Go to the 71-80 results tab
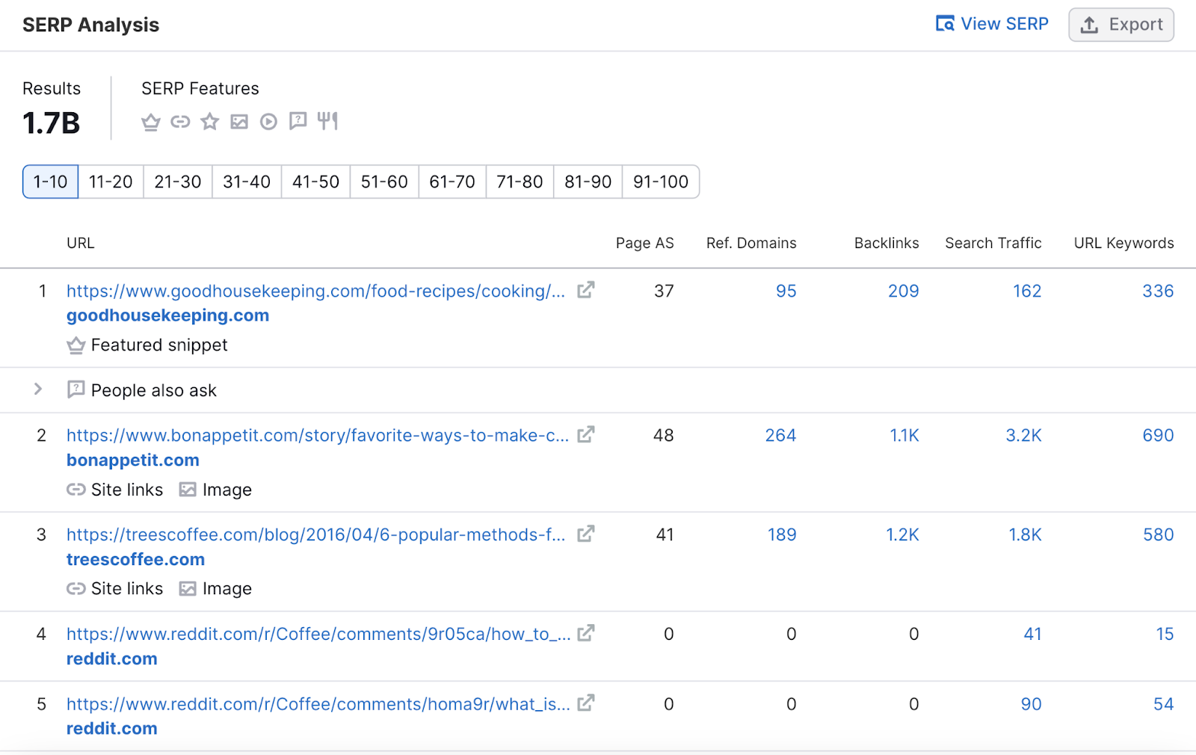Image resolution: width=1196 pixels, height=755 pixels. point(520,182)
